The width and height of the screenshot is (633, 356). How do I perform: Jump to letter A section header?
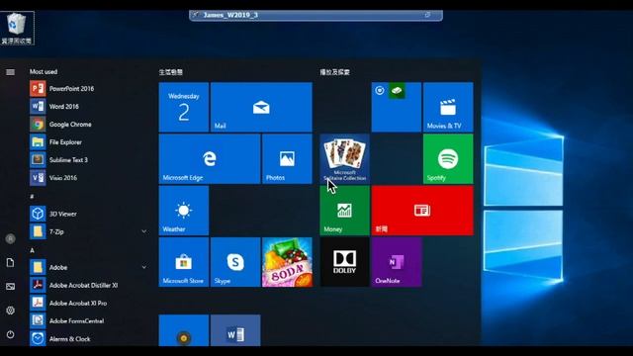click(x=32, y=250)
